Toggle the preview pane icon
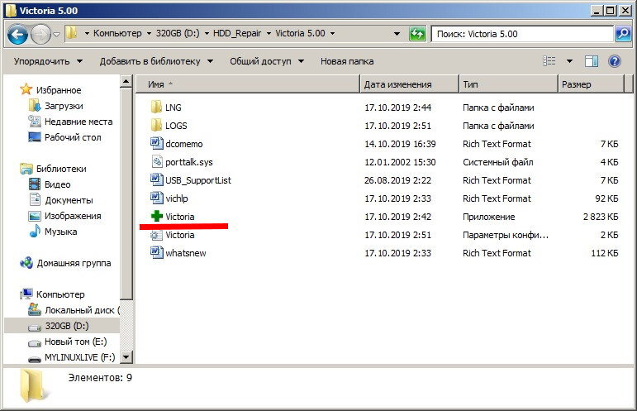Image resolution: width=637 pixels, height=411 pixels. (x=591, y=61)
